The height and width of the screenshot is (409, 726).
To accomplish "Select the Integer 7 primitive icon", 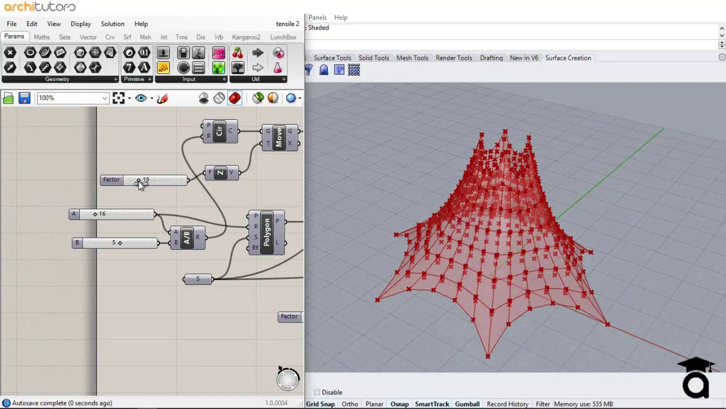I will pos(129,67).
